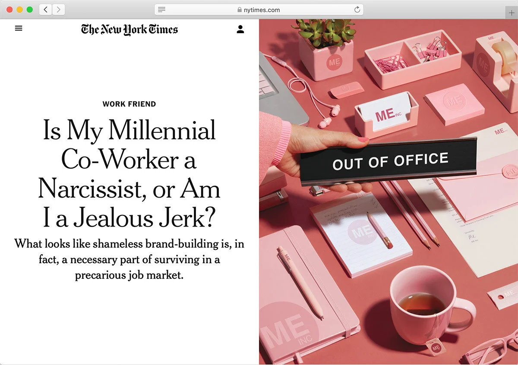Open a new tab with plus button
This screenshot has height=365, width=518.
[512, 13]
